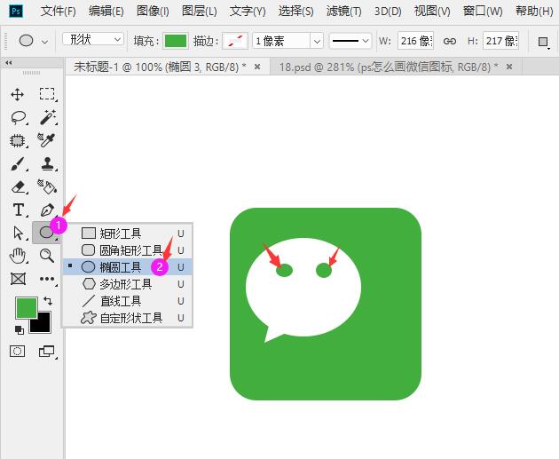This screenshot has height=459, width=559.
Task: Collapse the tools panel double-arrow
Action: [9, 62]
